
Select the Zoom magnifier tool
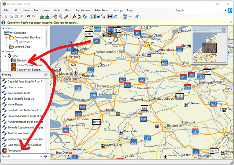(61, 16)
